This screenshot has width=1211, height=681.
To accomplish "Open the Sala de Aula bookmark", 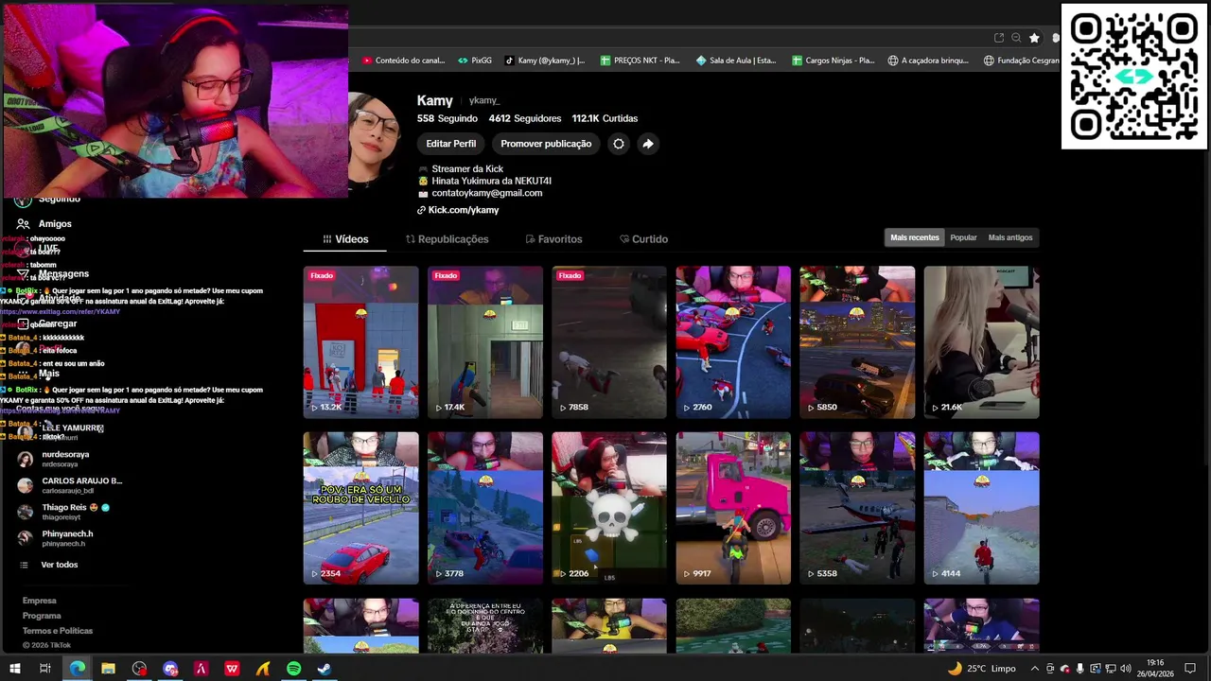I will point(736,61).
